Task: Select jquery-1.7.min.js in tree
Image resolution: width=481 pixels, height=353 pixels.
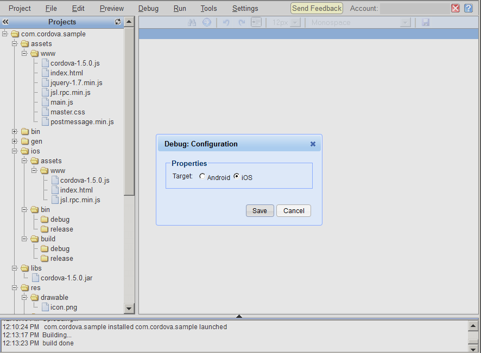Action: pos(77,83)
